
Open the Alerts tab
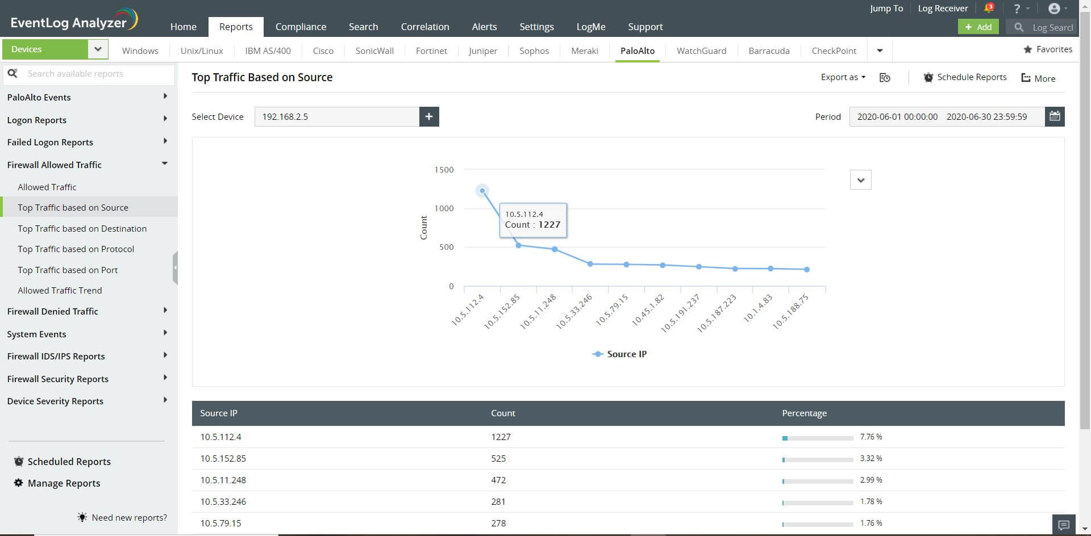(484, 27)
